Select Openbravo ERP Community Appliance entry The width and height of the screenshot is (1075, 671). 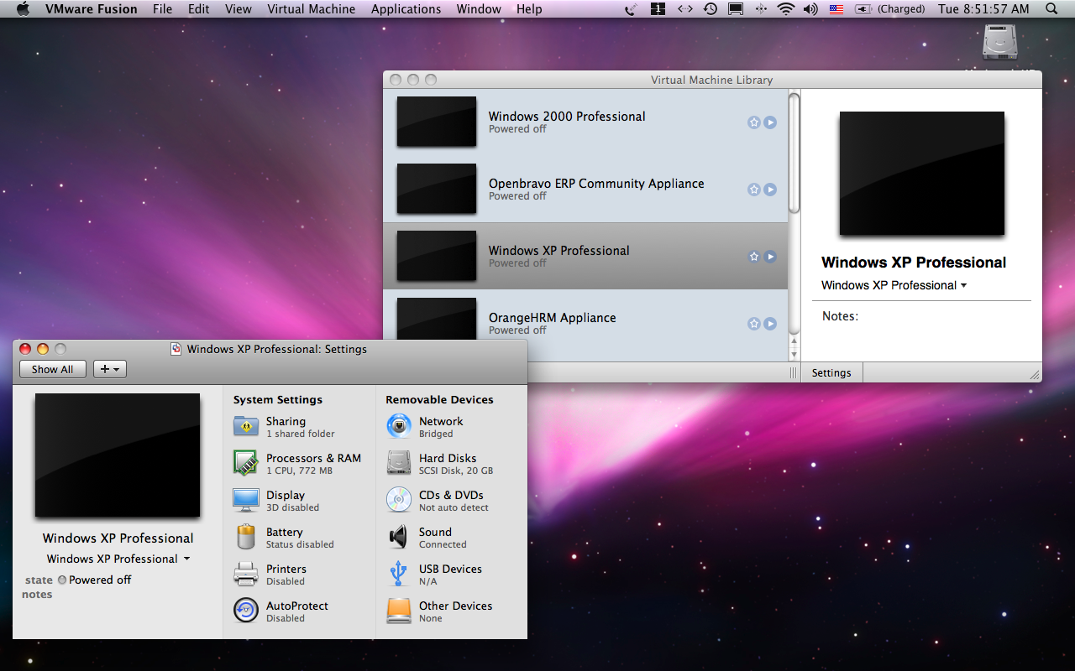point(585,190)
